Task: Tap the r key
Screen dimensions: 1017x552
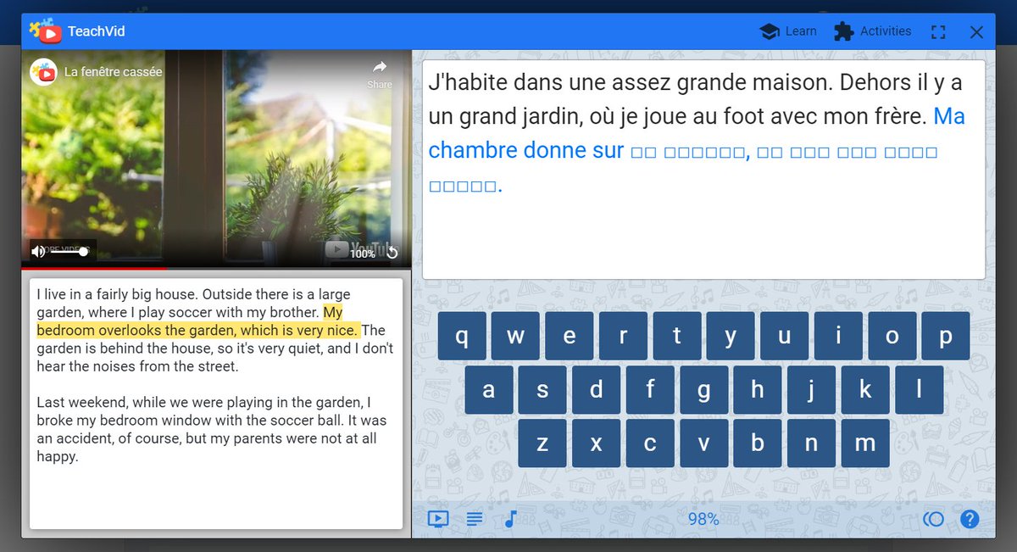Action: pyautogui.click(x=623, y=336)
